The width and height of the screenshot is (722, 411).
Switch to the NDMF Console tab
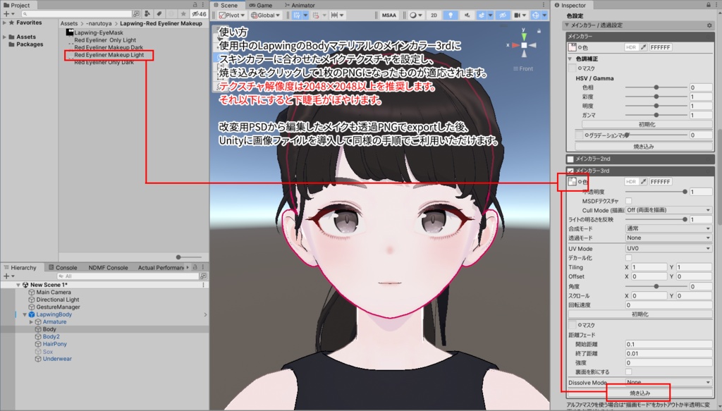(x=108, y=267)
